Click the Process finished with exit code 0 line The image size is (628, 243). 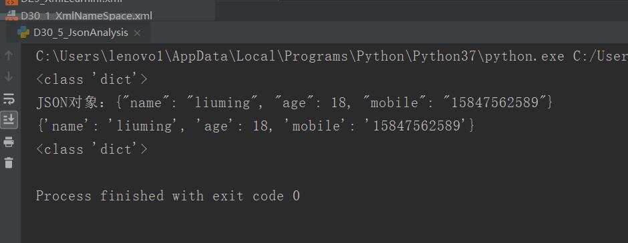coord(168,196)
